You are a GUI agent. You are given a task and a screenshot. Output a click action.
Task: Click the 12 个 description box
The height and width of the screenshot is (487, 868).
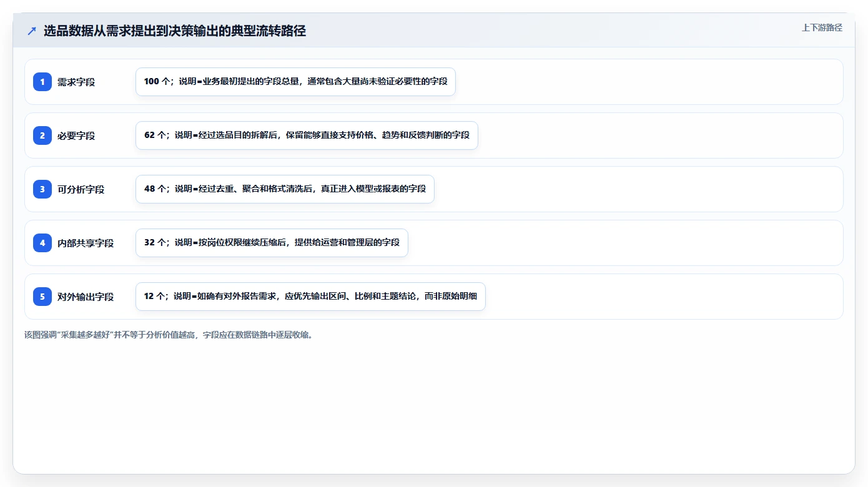coord(310,297)
